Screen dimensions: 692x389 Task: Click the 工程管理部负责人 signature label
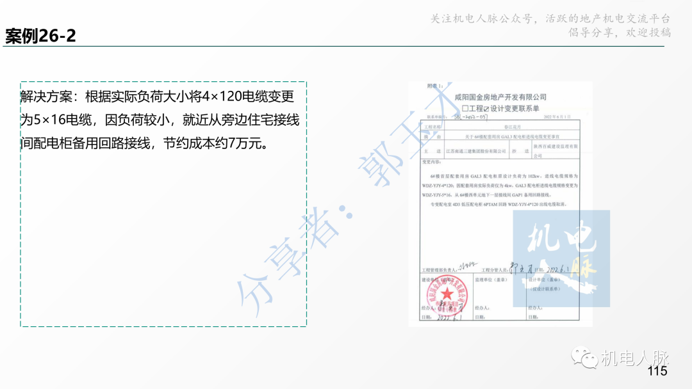(439, 270)
